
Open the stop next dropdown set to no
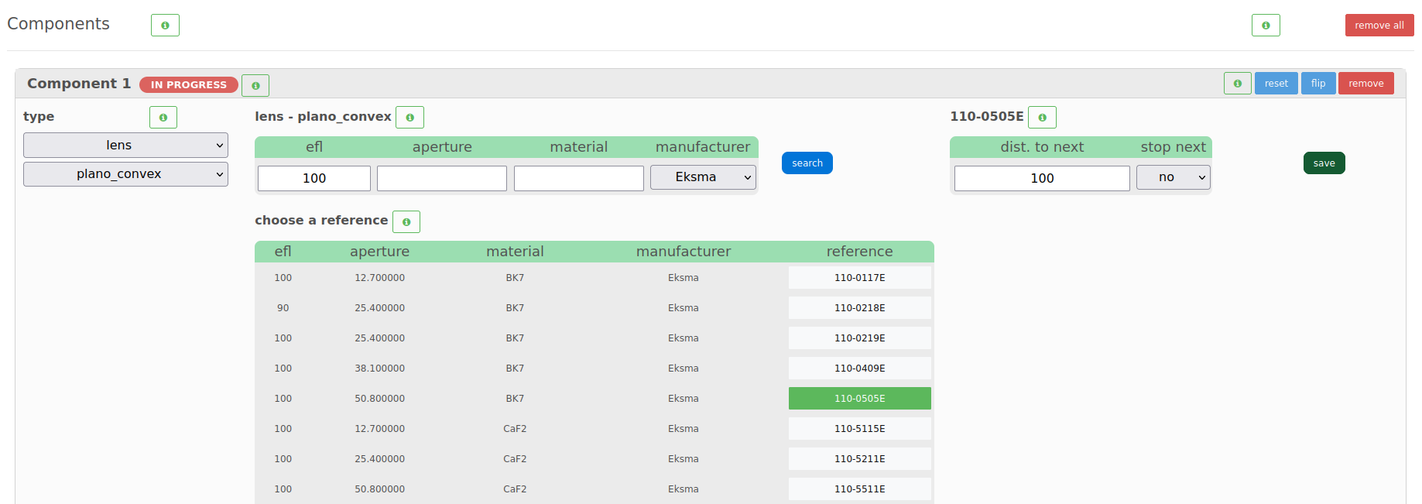pos(1174,177)
